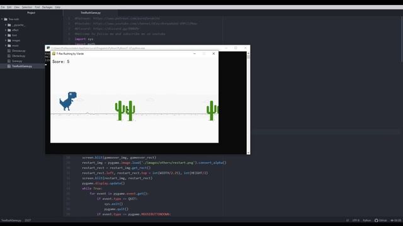Screen dimensions: 403x226
Task: Open the Python grammar selector
Action: pos(366,220)
